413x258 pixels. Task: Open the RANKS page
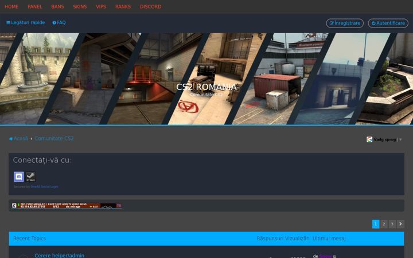pos(123,7)
